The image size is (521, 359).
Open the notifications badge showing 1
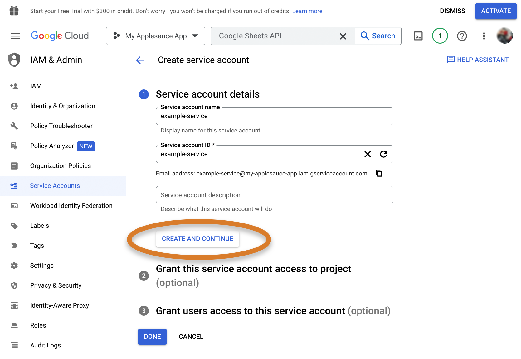coord(440,36)
